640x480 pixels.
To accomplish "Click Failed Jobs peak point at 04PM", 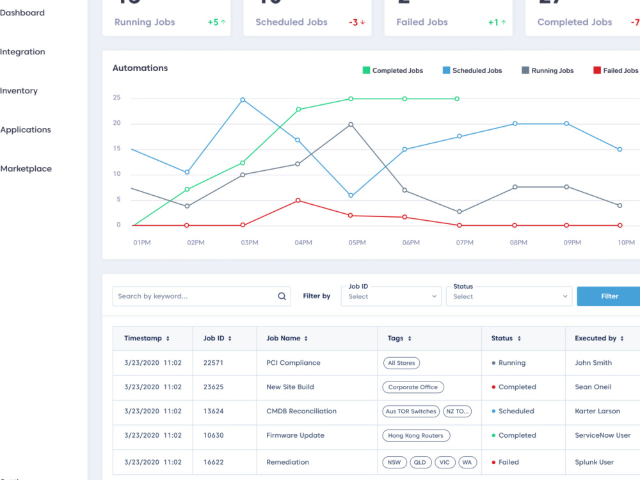I will [x=298, y=200].
